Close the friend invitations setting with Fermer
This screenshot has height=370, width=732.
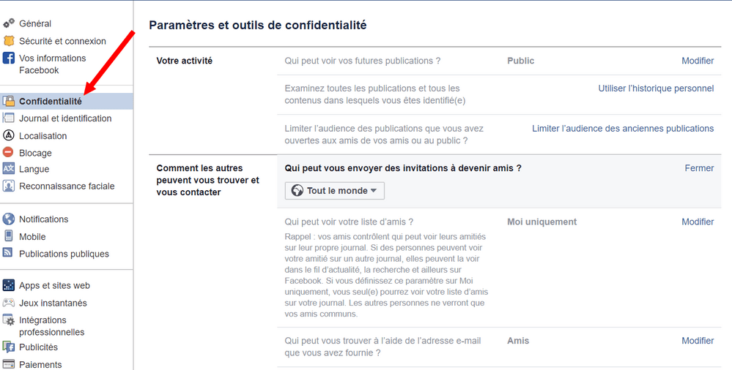click(x=699, y=167)
